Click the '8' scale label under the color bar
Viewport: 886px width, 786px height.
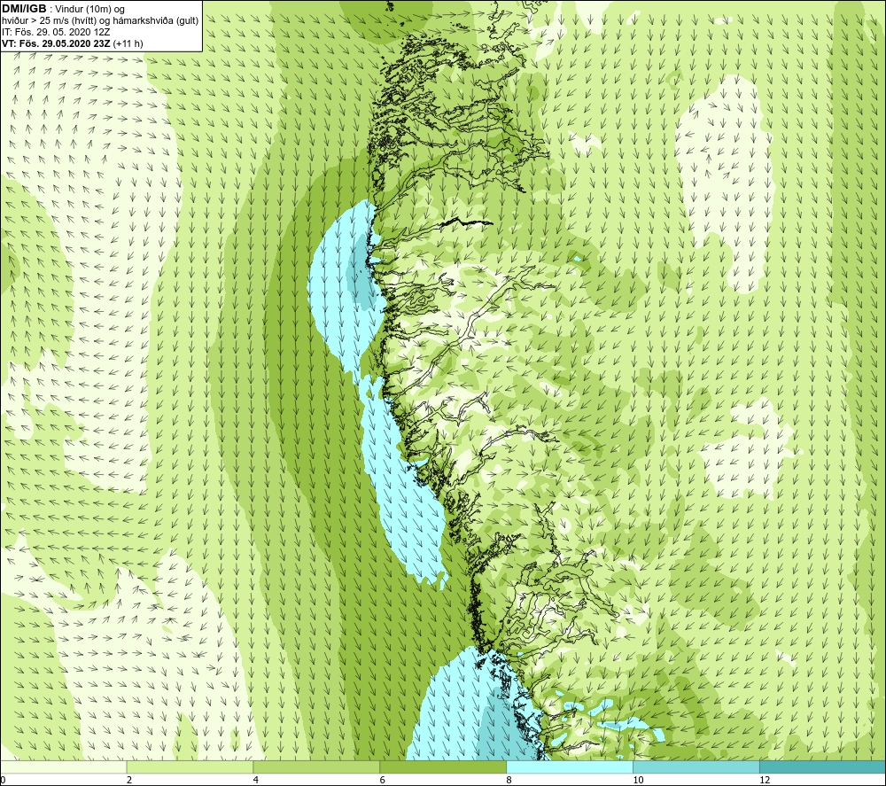509,780
